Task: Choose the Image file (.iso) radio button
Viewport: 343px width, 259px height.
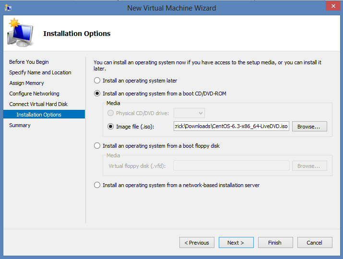Action: tap(111, 127)
